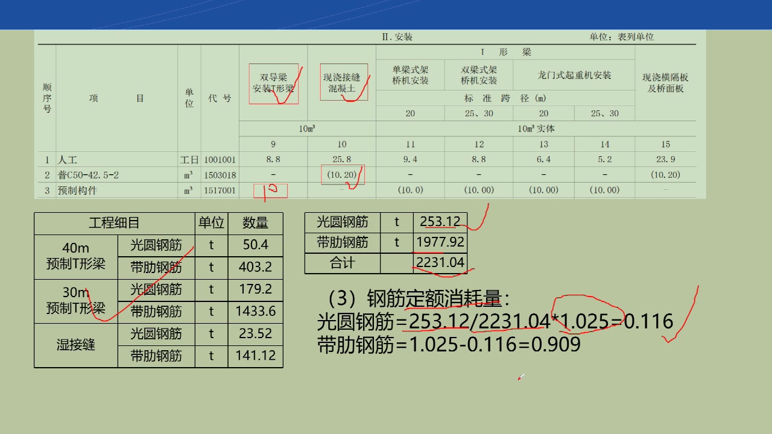Click the '现浇接缝混凝土' column header

(x=342, y=83)
